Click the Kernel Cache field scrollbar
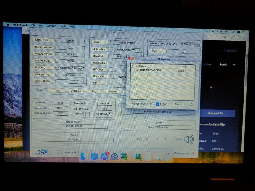 pos(84,81)
